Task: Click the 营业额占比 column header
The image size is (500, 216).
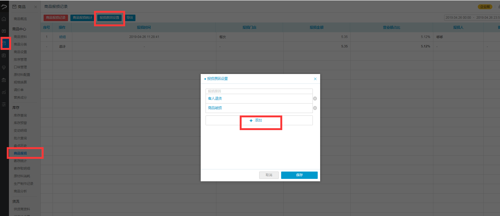Action: (x=391, y=27)
